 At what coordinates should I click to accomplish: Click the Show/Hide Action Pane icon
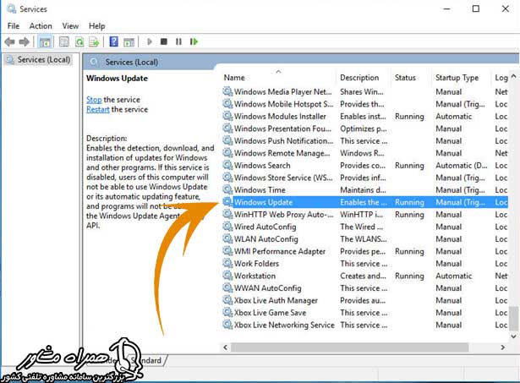[129, 42]
